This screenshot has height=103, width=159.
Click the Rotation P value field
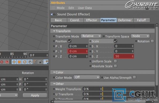[35, 84]
